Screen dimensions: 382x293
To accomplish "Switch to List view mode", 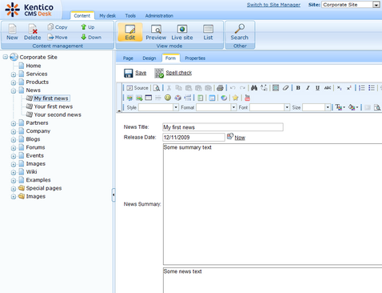I will [x=208, y=32].
